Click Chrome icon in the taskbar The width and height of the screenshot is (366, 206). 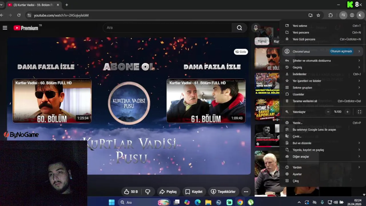pos(240,202)
